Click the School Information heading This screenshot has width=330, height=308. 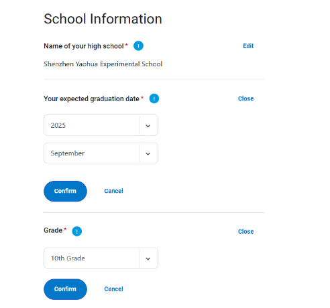[x=103, y=19]
